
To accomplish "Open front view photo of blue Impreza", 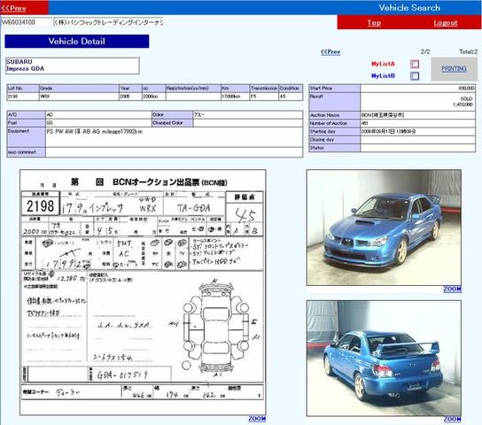I will point(384,228).
